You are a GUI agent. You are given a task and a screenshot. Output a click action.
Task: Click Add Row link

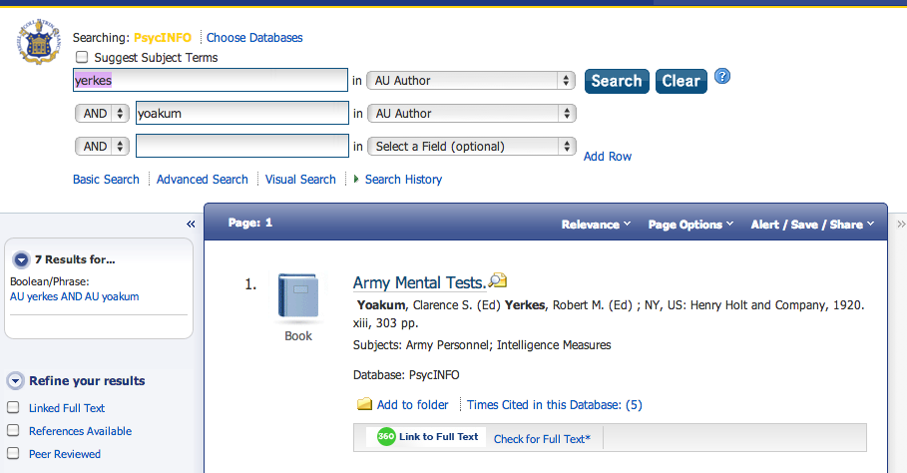(x=608, y=156)
